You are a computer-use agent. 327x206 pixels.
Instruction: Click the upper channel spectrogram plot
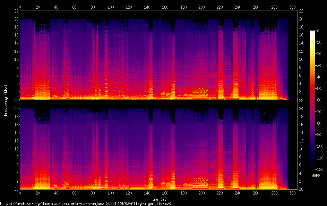[x=158, y=55]
